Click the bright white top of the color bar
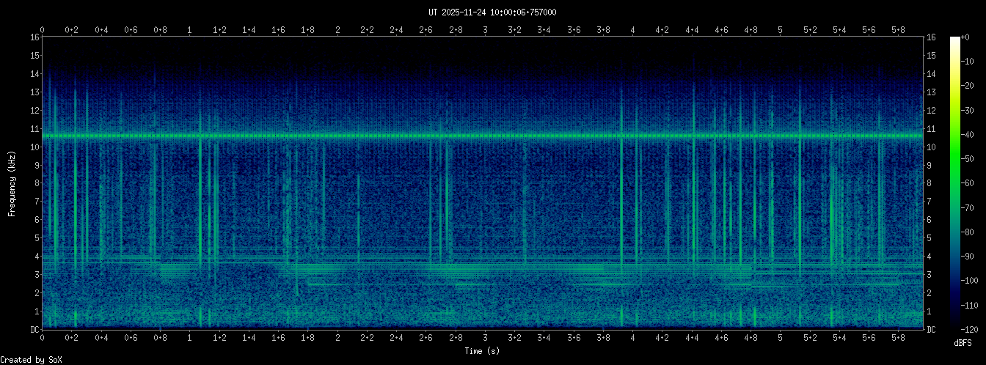 coord(955,41)
